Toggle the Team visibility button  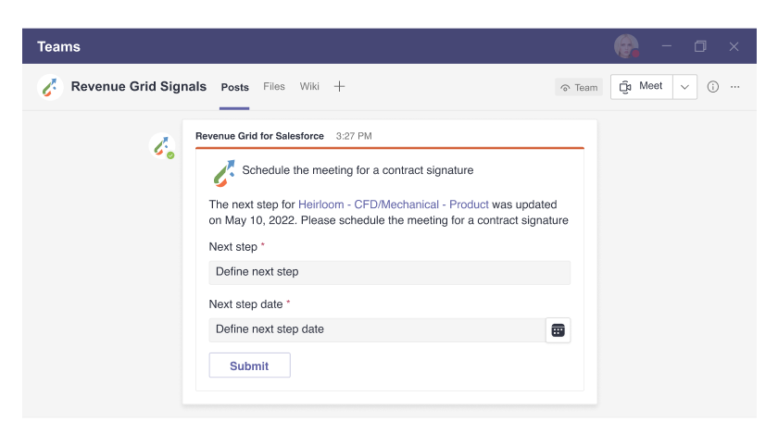[x=579, y=88]
